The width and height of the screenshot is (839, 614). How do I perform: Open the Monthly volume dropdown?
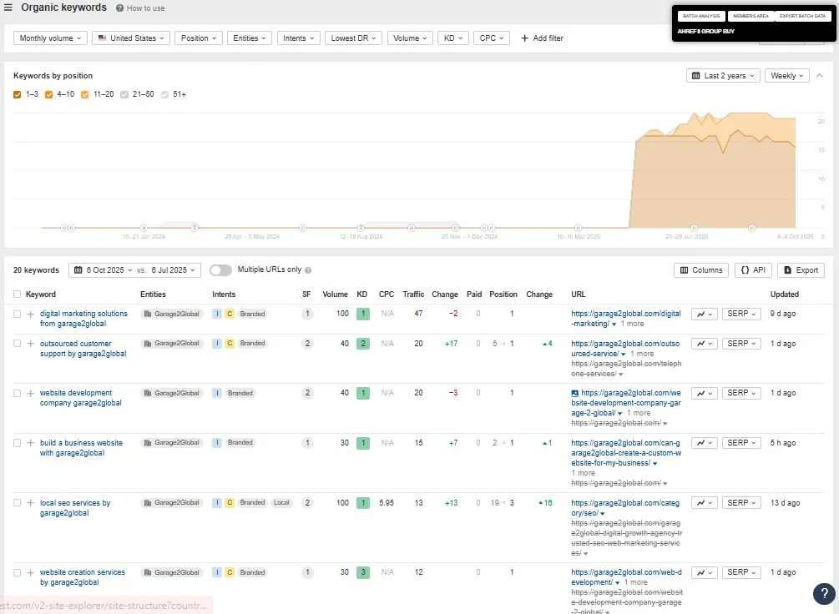tap(50, 38)
